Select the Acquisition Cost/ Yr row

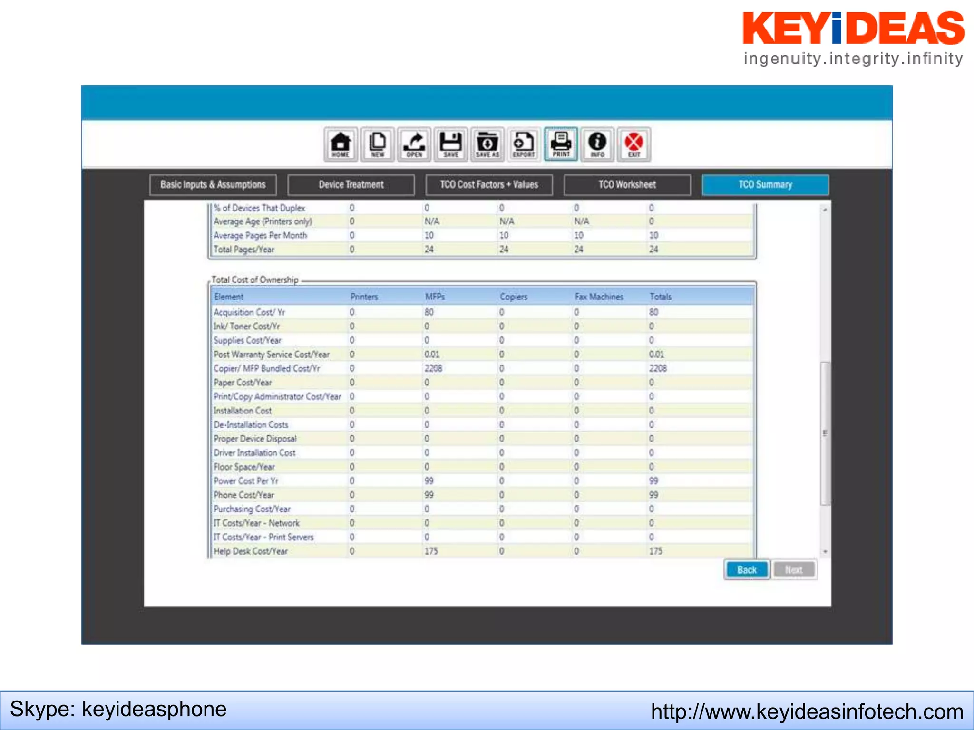click(482, 312)
